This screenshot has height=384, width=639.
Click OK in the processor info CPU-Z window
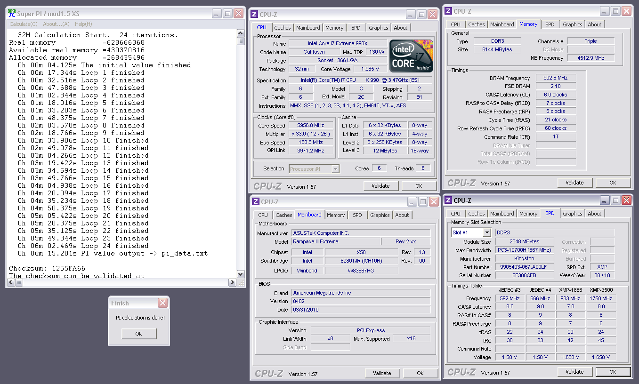pyautogui.click(x=419, y=186)
